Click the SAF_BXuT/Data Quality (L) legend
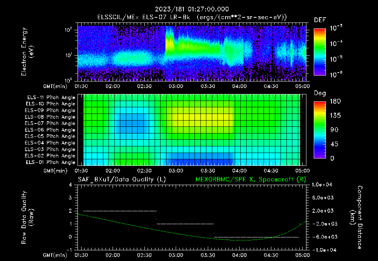The height and width of the screenshot is (261, 378). pos(122,180)
